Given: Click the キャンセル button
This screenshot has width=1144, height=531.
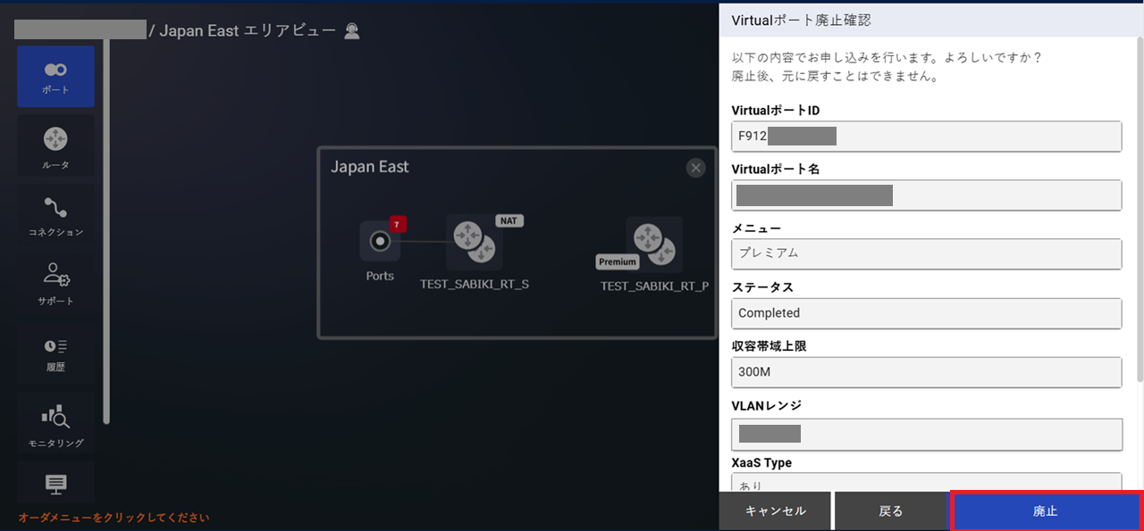Looking at the screenshot, I should pos(774,510).
